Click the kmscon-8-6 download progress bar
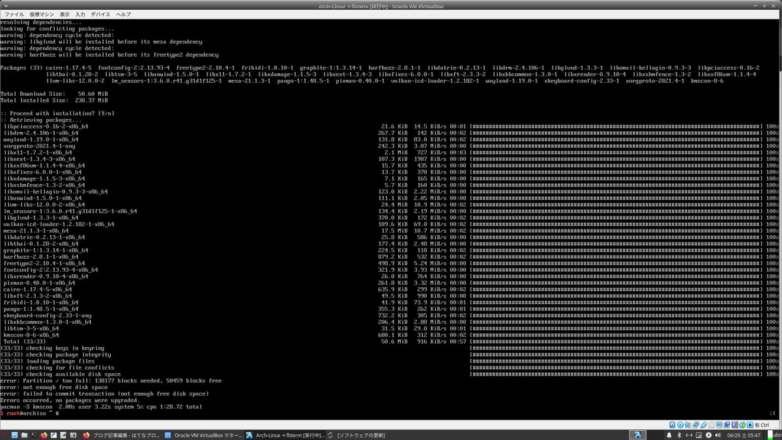The height and width of the screenshot is (440, 782). tap(615, 335)
